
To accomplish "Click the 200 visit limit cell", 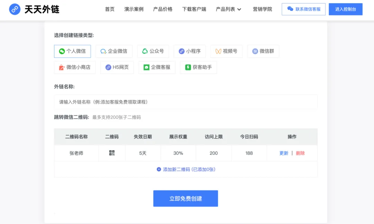I will point(214,153).
